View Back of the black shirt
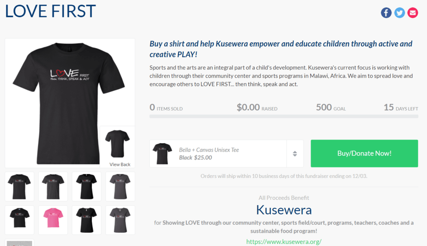Image resolution: width=427 pixels, height=246 pixels. click(117, 147)
